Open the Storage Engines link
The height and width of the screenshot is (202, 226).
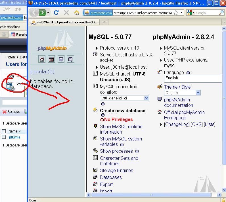[116, 170]
